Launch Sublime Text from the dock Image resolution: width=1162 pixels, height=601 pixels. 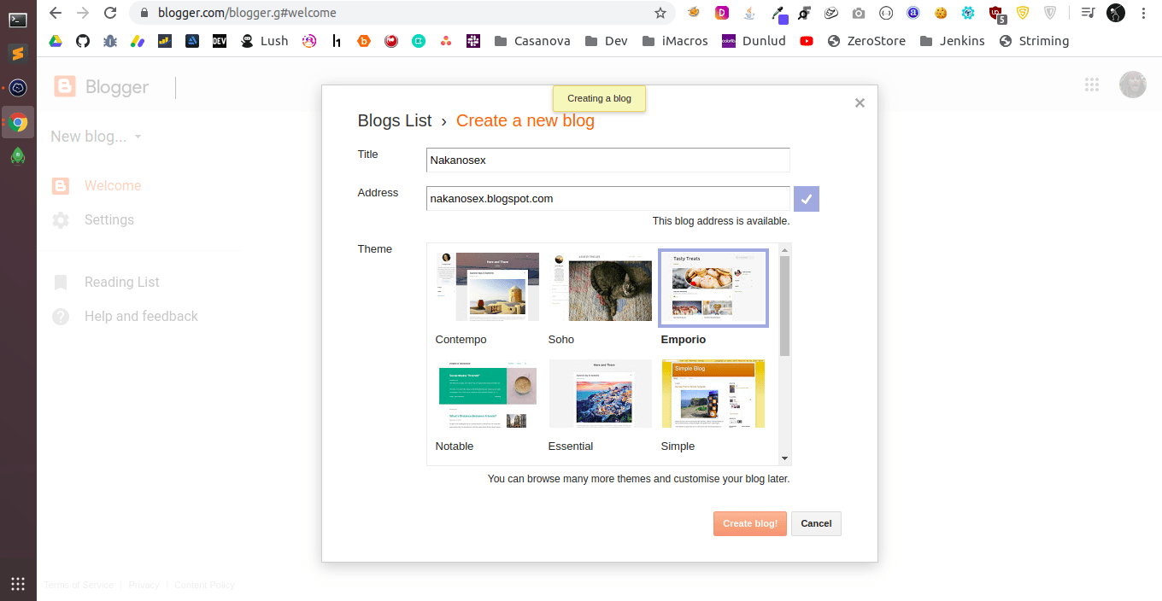point(18,53)
